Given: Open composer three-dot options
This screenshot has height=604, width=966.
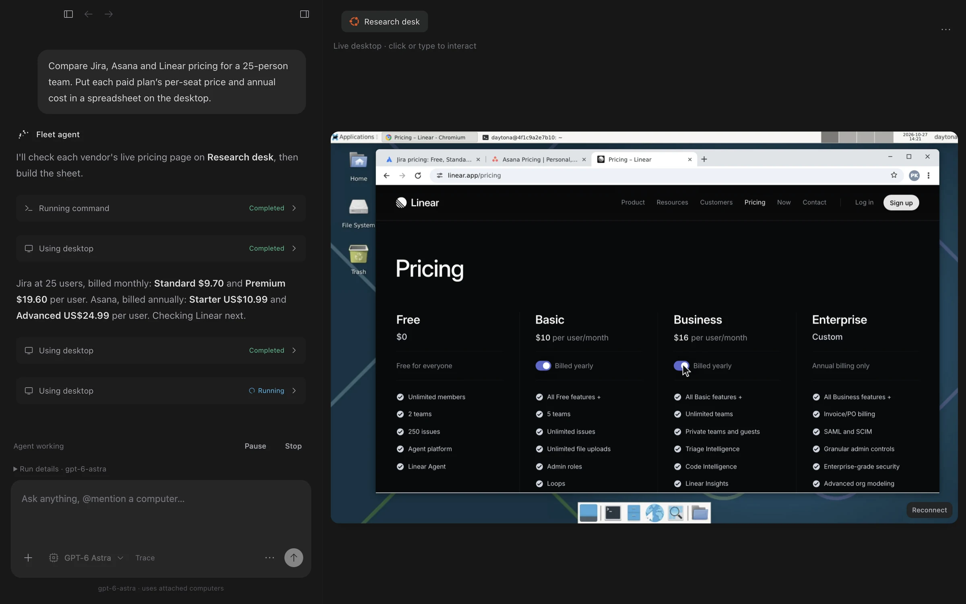Looking at the screenshot, I should [270, 558].
